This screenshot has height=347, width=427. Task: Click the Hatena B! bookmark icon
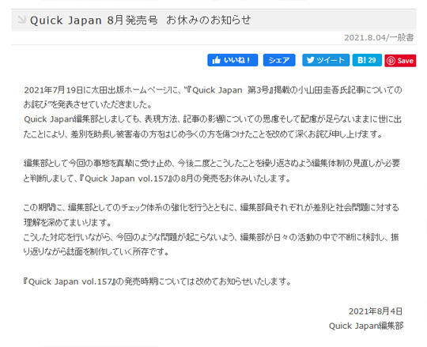[x=361, y=60]
